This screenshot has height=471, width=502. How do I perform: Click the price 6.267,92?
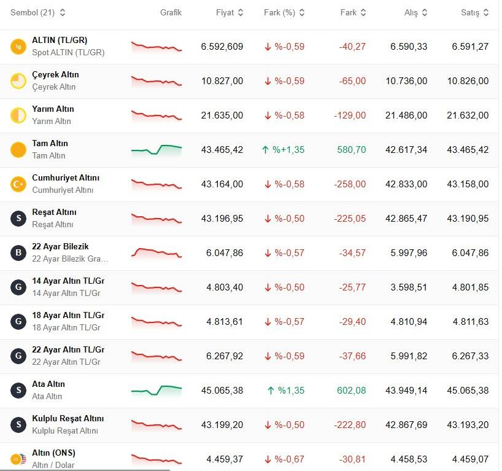point(225,356)
